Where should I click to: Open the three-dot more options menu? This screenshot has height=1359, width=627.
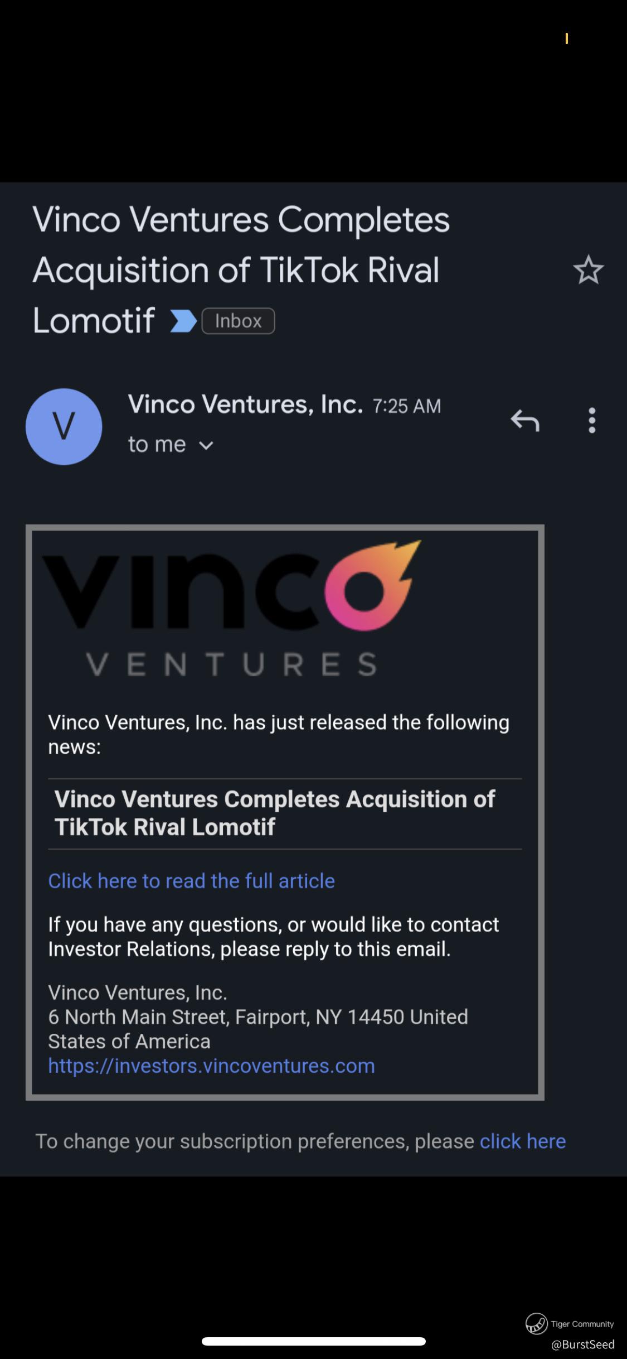(x=592, y=420)
